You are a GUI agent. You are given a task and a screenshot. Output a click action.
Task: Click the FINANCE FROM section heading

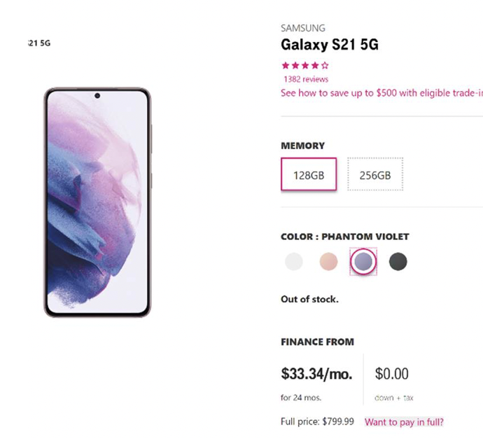pyautogui.click(x=317, y=342)
